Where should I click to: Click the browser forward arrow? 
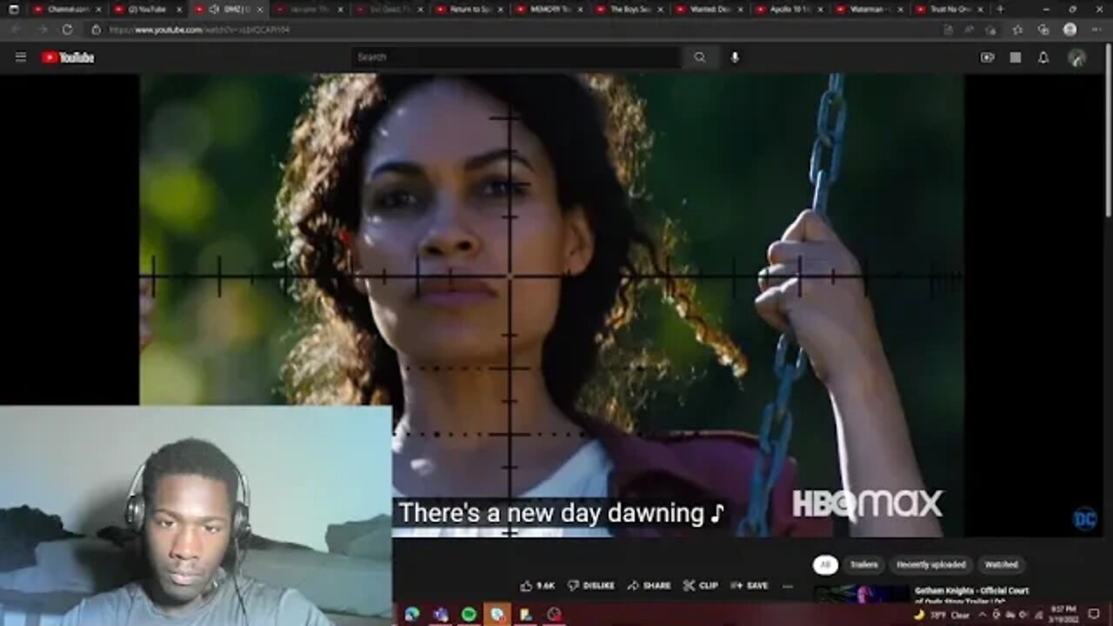41,29
